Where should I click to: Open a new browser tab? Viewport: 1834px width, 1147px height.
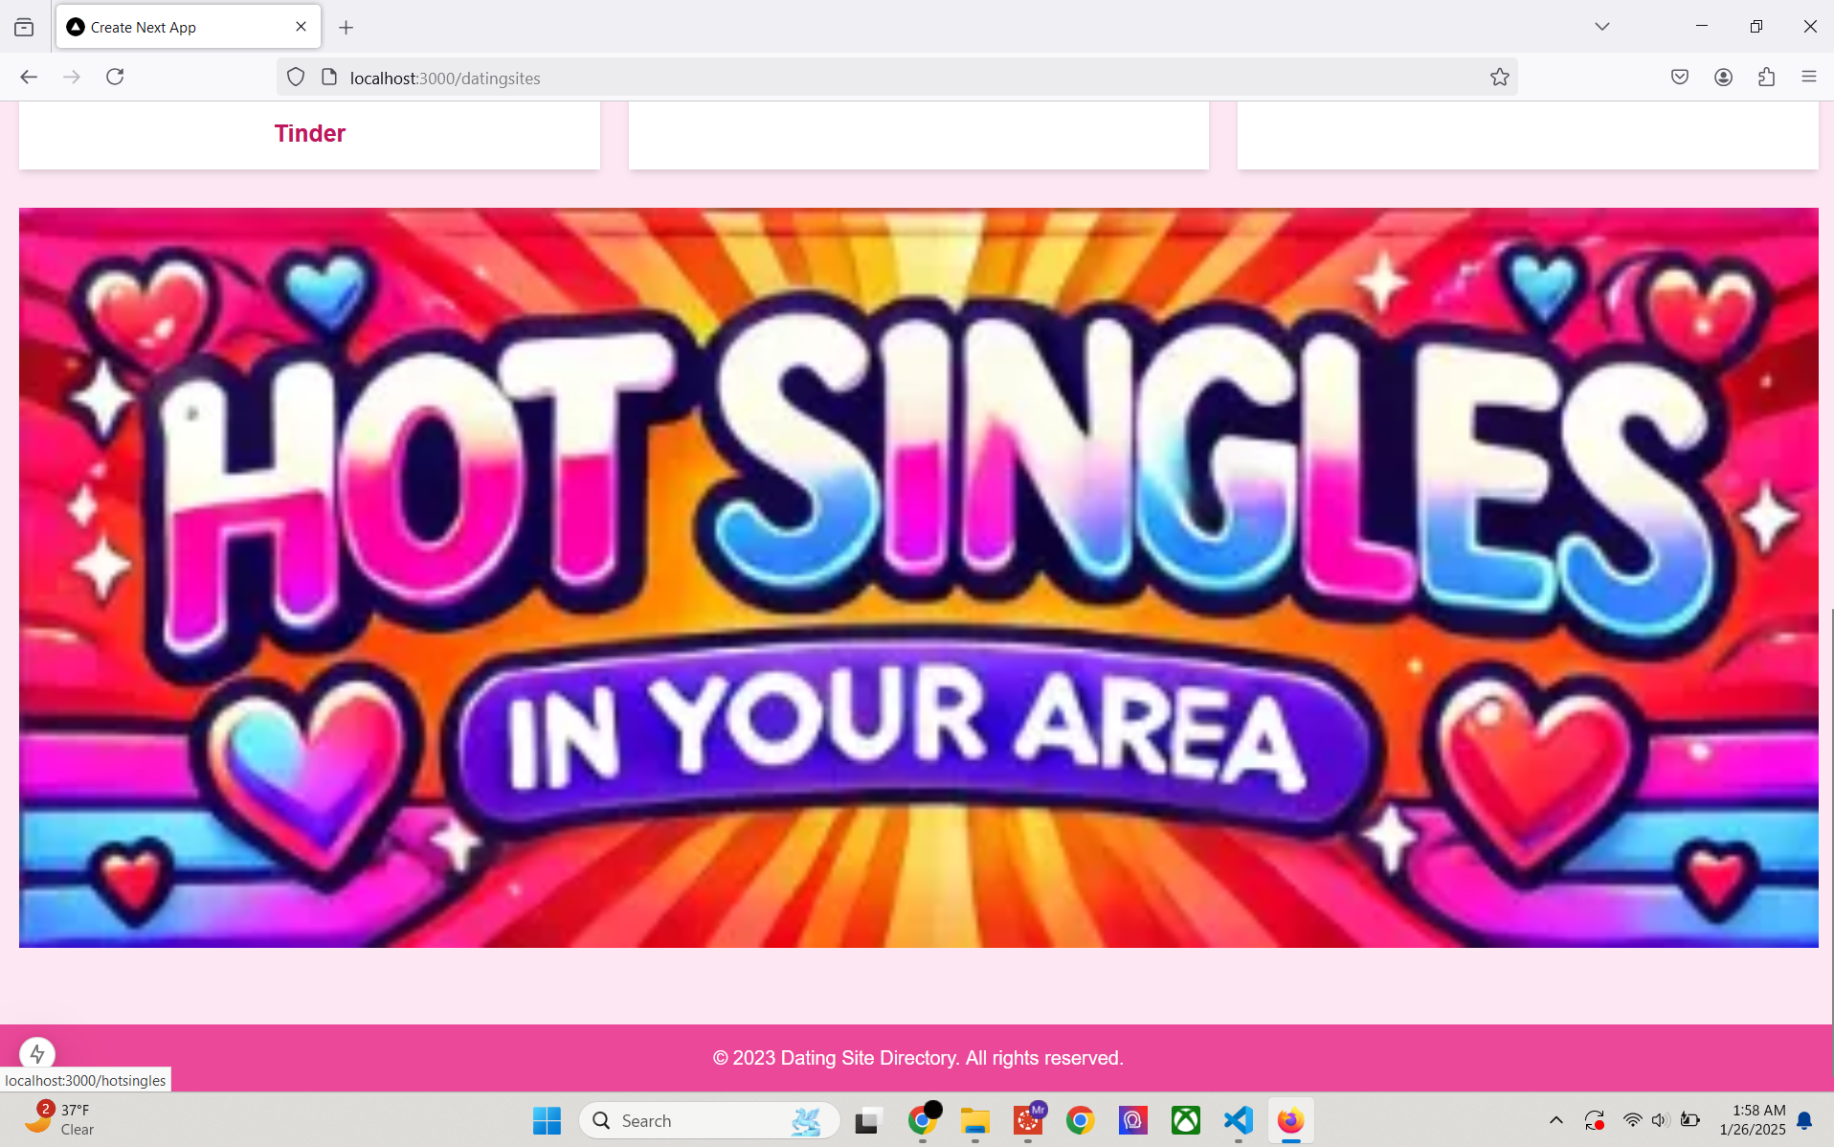tap(347, 28)
